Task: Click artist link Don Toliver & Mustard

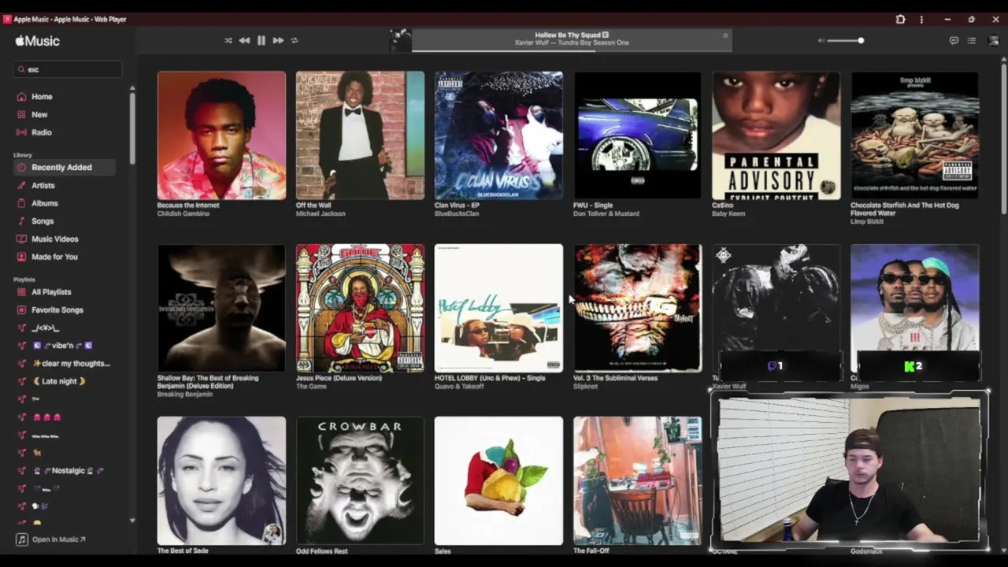Action: (606, 213)
